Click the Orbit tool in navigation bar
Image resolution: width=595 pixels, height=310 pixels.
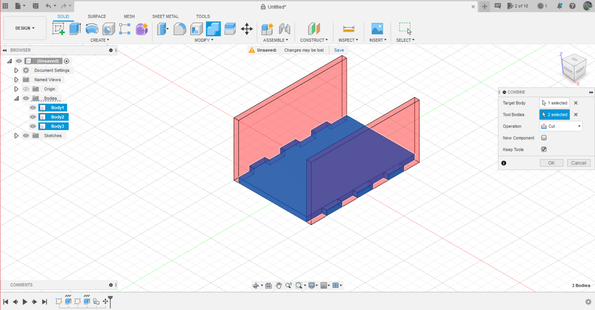(x=255, y=285)
